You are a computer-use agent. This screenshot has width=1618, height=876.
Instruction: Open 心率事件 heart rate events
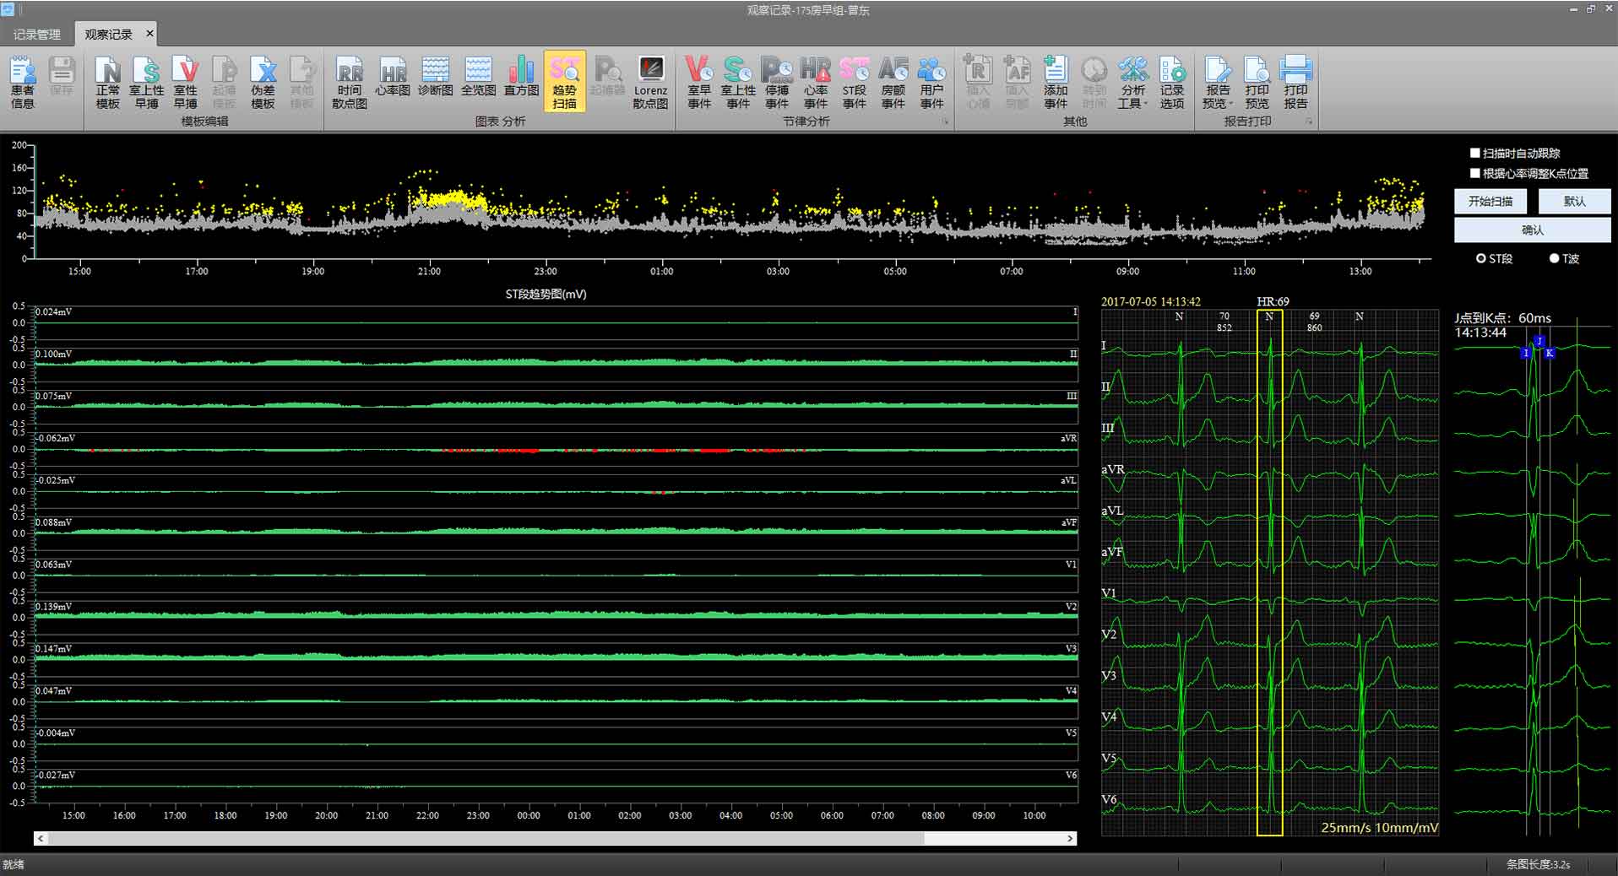pos(816,83)
